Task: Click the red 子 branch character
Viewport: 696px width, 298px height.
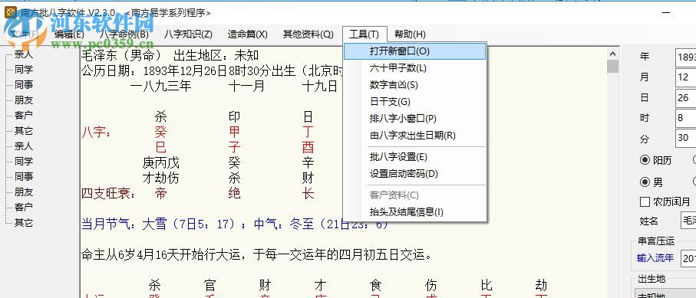Action: 234,147
